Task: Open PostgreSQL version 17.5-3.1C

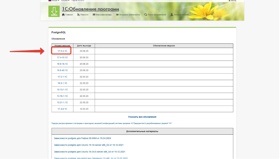Action: (x=62, y=51)
